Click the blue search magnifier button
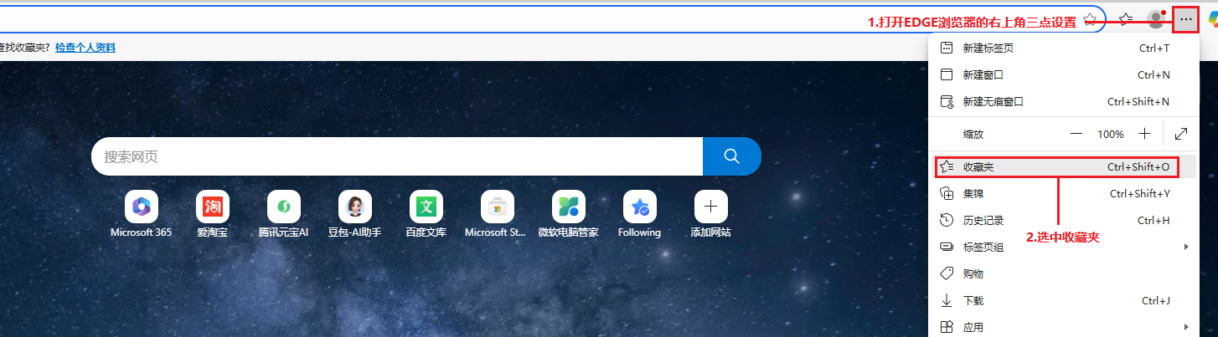Image resolution: width=1218 pixels, height=337 pixels. tap(731, 156)
